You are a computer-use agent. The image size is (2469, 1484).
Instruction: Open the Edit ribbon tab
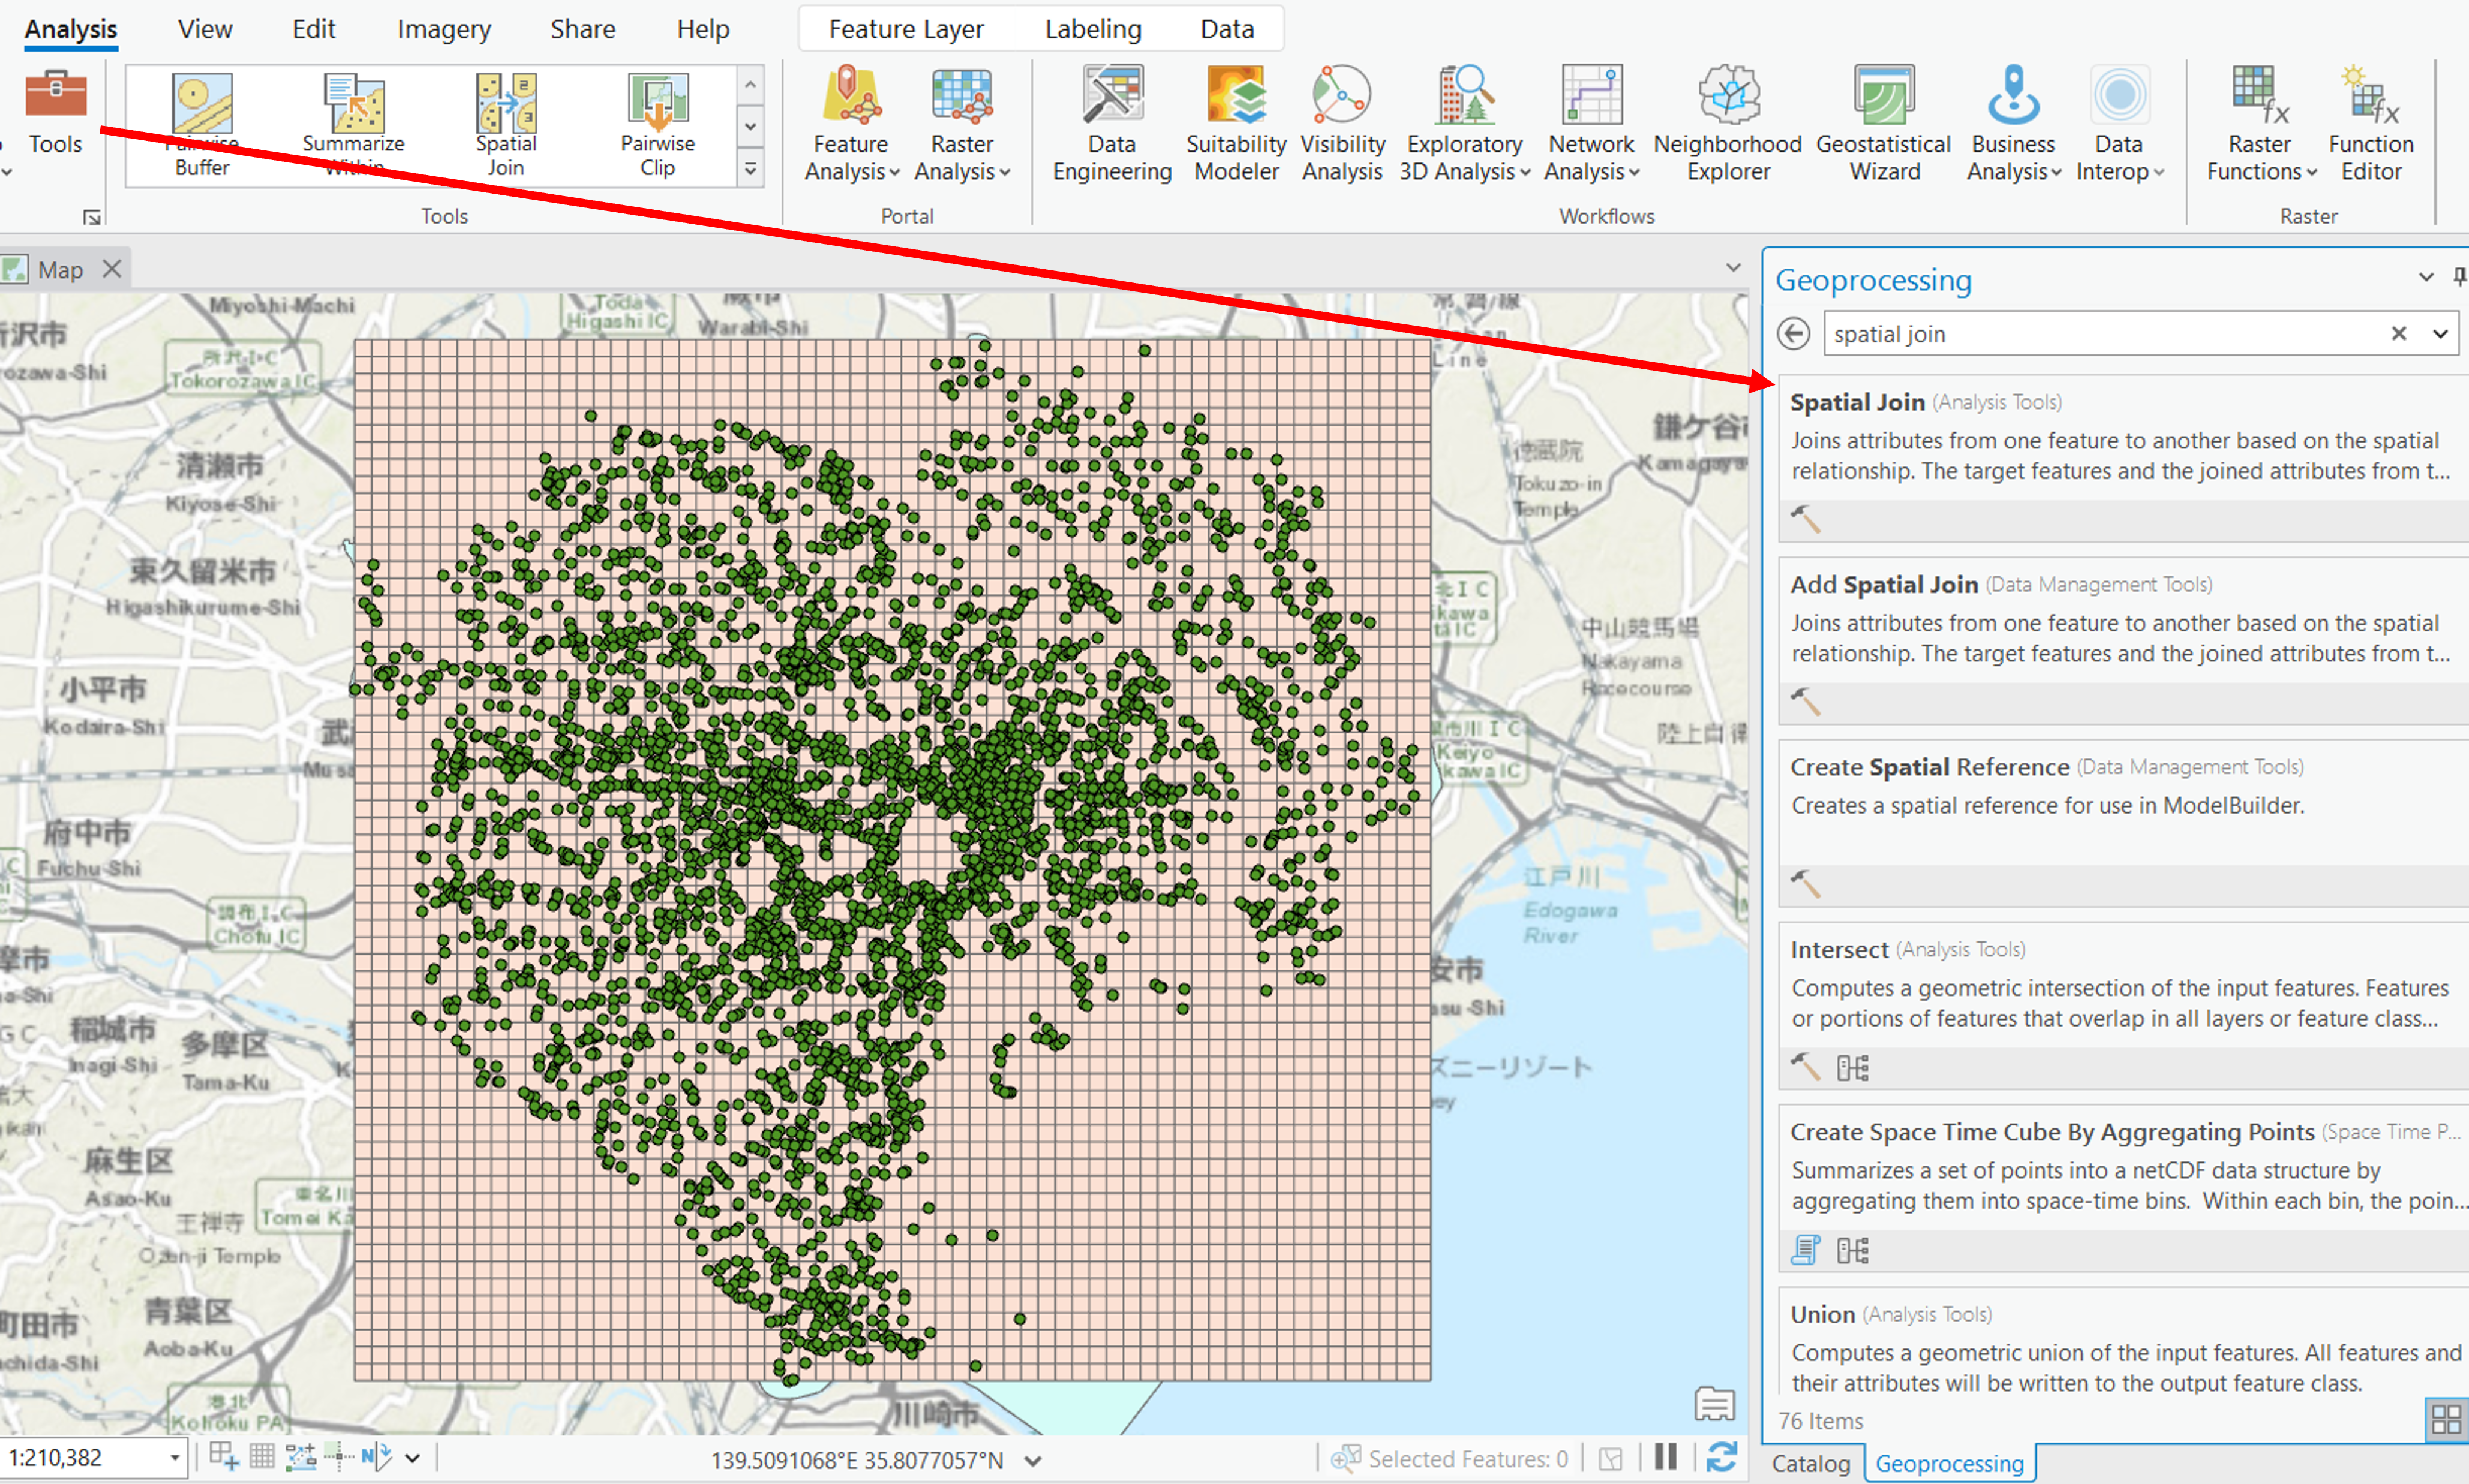pyautogui.click(x=313, y=29)
